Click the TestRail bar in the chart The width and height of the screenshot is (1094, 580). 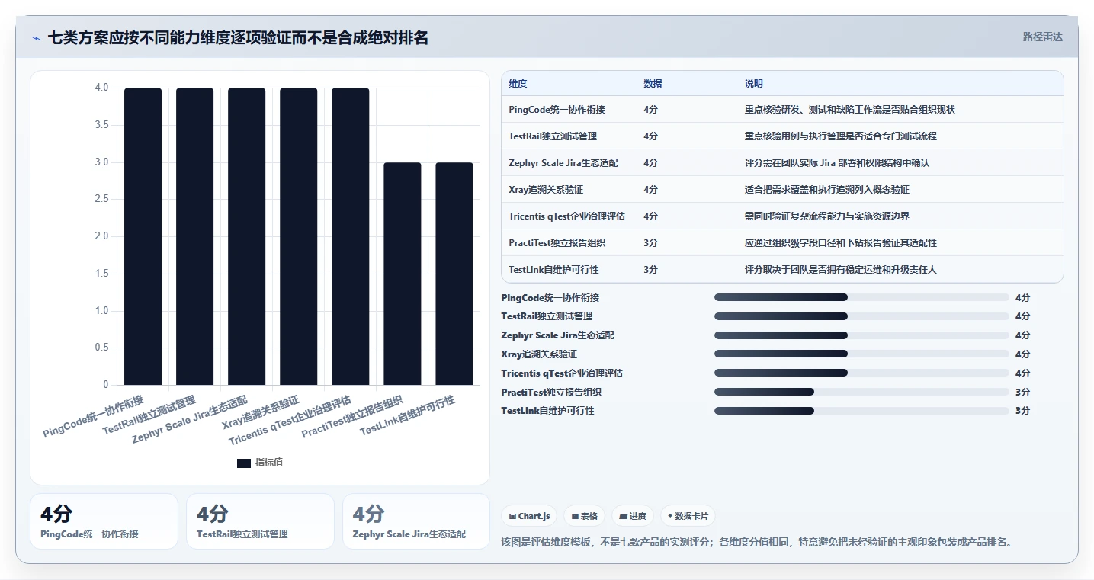coord(195,236)
